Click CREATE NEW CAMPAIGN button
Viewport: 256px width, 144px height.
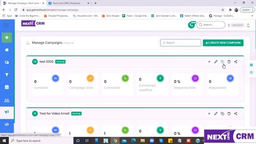[x=223, y=43]
